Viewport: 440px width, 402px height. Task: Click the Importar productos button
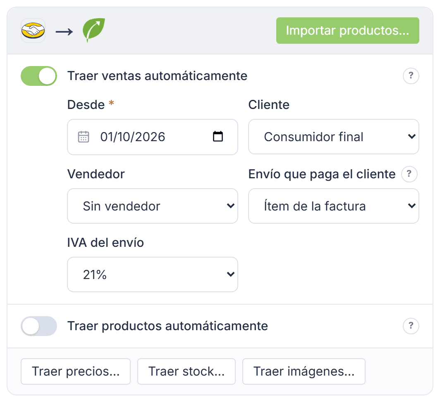348,31
